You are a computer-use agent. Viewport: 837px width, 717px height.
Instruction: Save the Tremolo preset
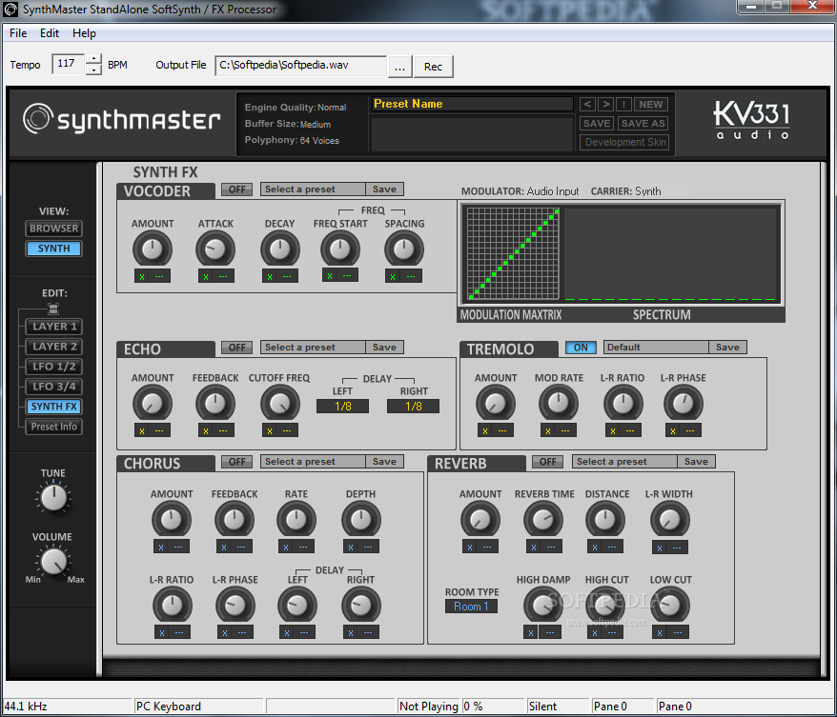pos(727,348)
